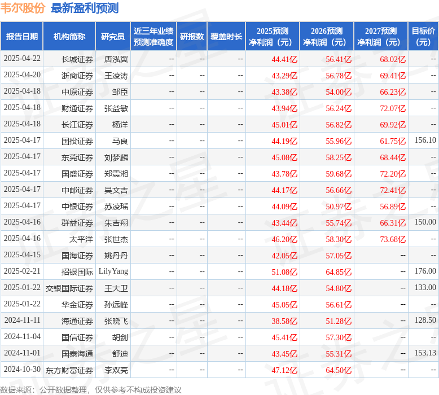439x395 pixels.
Task: Click analyst name LilyYang
Action: tap(113, 271)
